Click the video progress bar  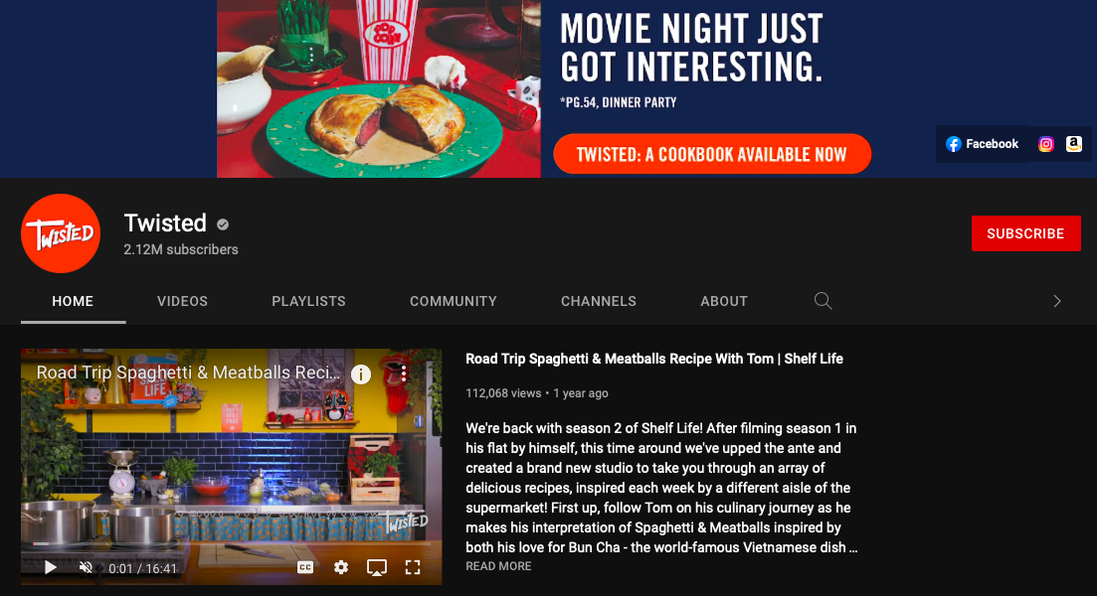(231, 545)
